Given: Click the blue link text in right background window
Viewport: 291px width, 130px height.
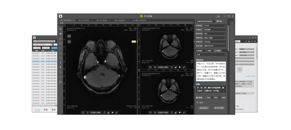Looking at the screenshot, I should click(x=250, y=76).
